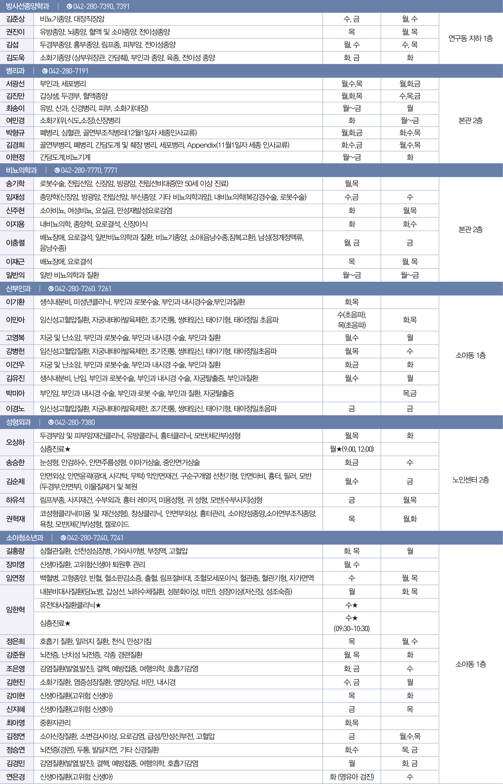Click the 유전대사질환클리닉★ specialty entry
Screen dimensions: 503x784
pos(71,605)
